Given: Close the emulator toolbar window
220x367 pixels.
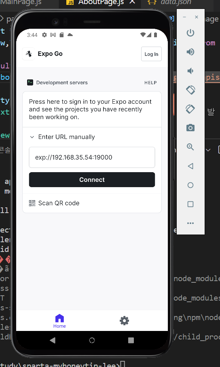Looking at the screenshot, I should point(197,17).
